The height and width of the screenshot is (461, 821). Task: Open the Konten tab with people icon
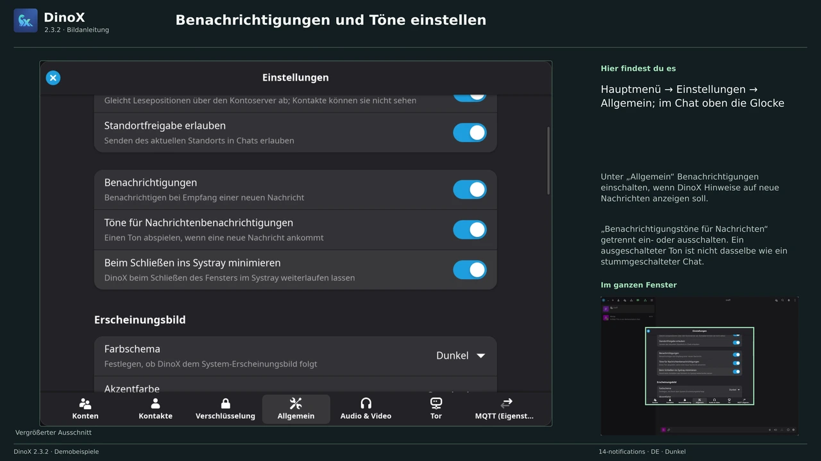click(x=85, y=409)
